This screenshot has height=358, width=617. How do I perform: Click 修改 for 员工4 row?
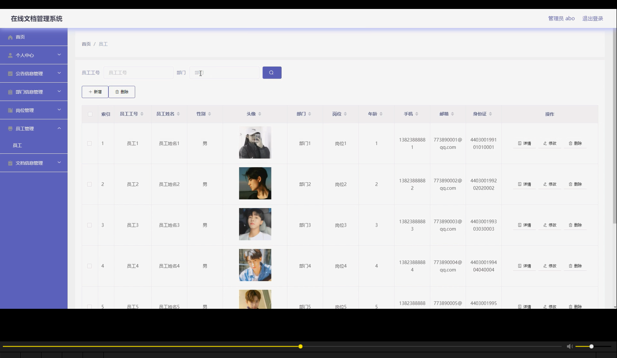point(549,266)
